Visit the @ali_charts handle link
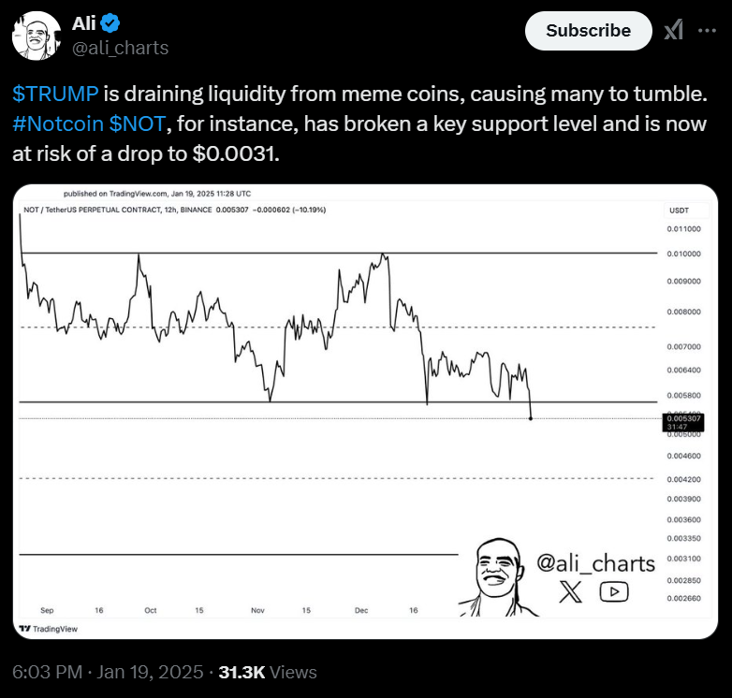 (x=121, y=48)
